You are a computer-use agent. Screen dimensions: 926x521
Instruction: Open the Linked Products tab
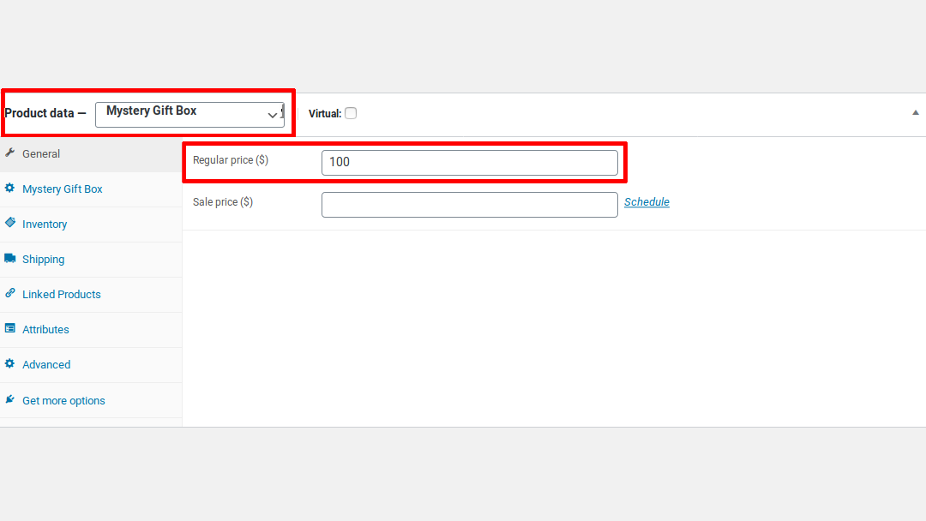tap(91, 295)
